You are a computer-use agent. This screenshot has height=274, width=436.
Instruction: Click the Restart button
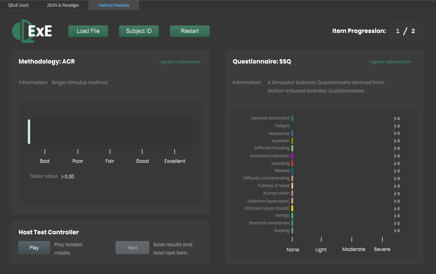[x=190, y=31]
